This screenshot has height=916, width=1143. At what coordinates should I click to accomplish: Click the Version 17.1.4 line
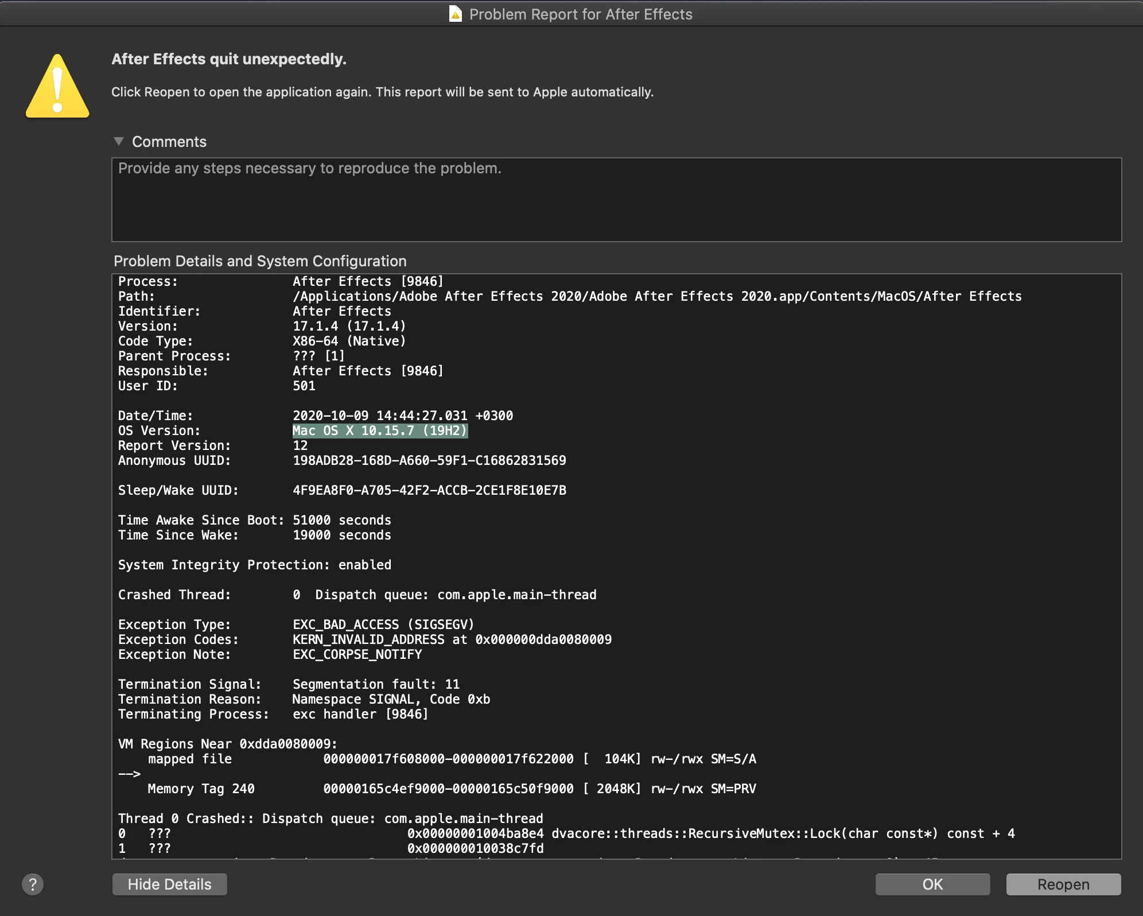coord(349,326)
